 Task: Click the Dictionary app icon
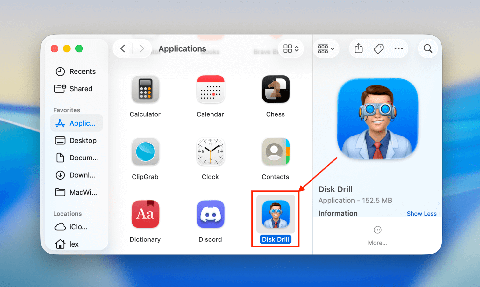coord(145,214)
